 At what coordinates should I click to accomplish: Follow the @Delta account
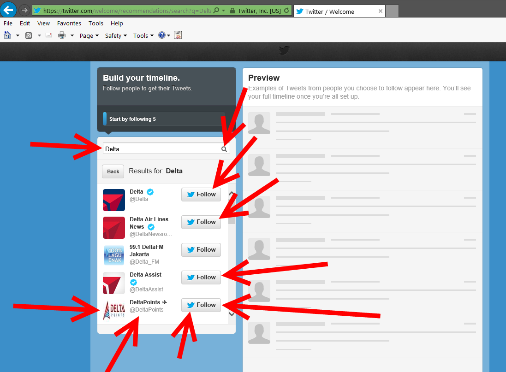pyautogui.click(x=201, y=195)
